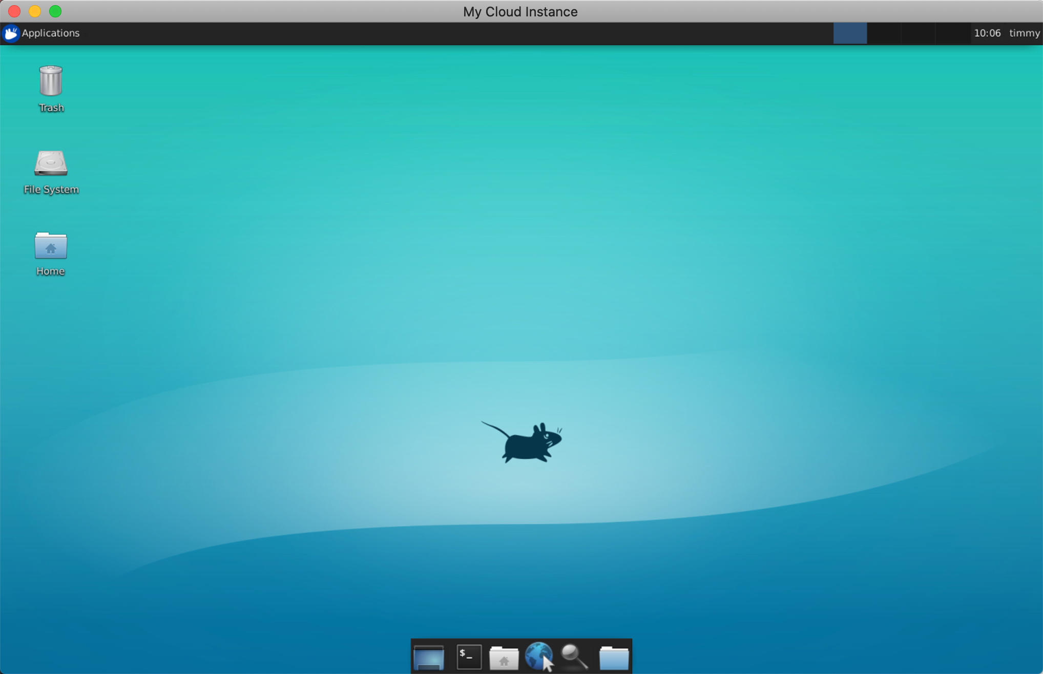Image resolution: width=1043 pixels, height=674 pixels.
Task: Open the blue folder directory menu in dock
Action: point(614,657)
